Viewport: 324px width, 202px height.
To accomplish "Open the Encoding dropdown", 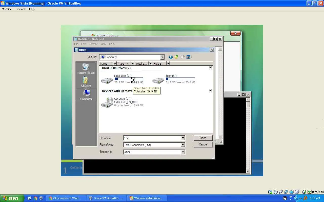I will (x=183, y=152).
